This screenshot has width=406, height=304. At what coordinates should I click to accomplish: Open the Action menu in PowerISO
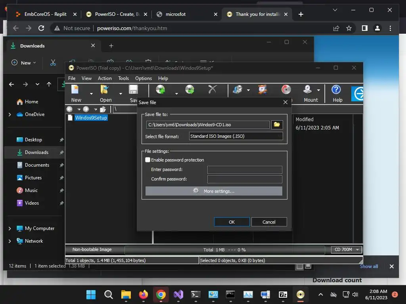105,78
